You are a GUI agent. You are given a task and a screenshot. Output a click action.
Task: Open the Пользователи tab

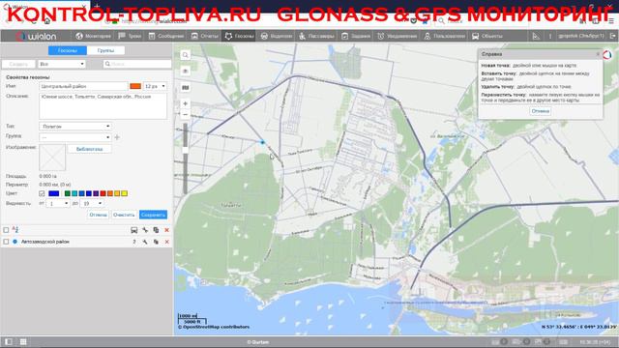[x=445, y=36]
